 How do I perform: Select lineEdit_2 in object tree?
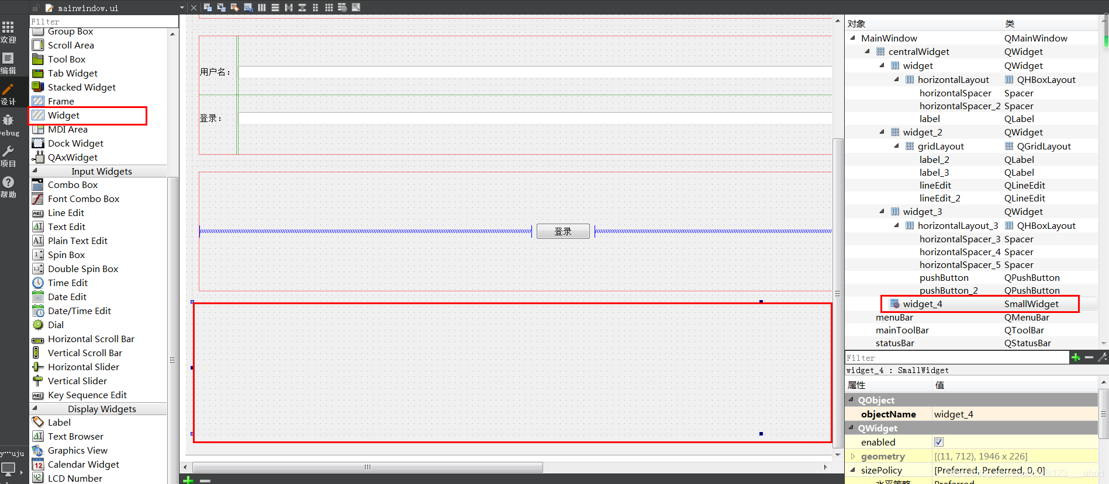click(x=939, y=198)
